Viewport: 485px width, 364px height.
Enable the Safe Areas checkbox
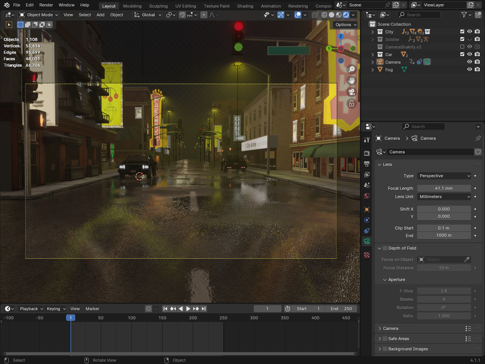[x=385, y=339]
